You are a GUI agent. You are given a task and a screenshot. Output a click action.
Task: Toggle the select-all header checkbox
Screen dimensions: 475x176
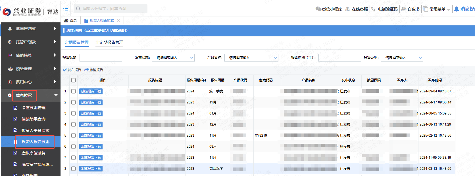pos(73,80)
